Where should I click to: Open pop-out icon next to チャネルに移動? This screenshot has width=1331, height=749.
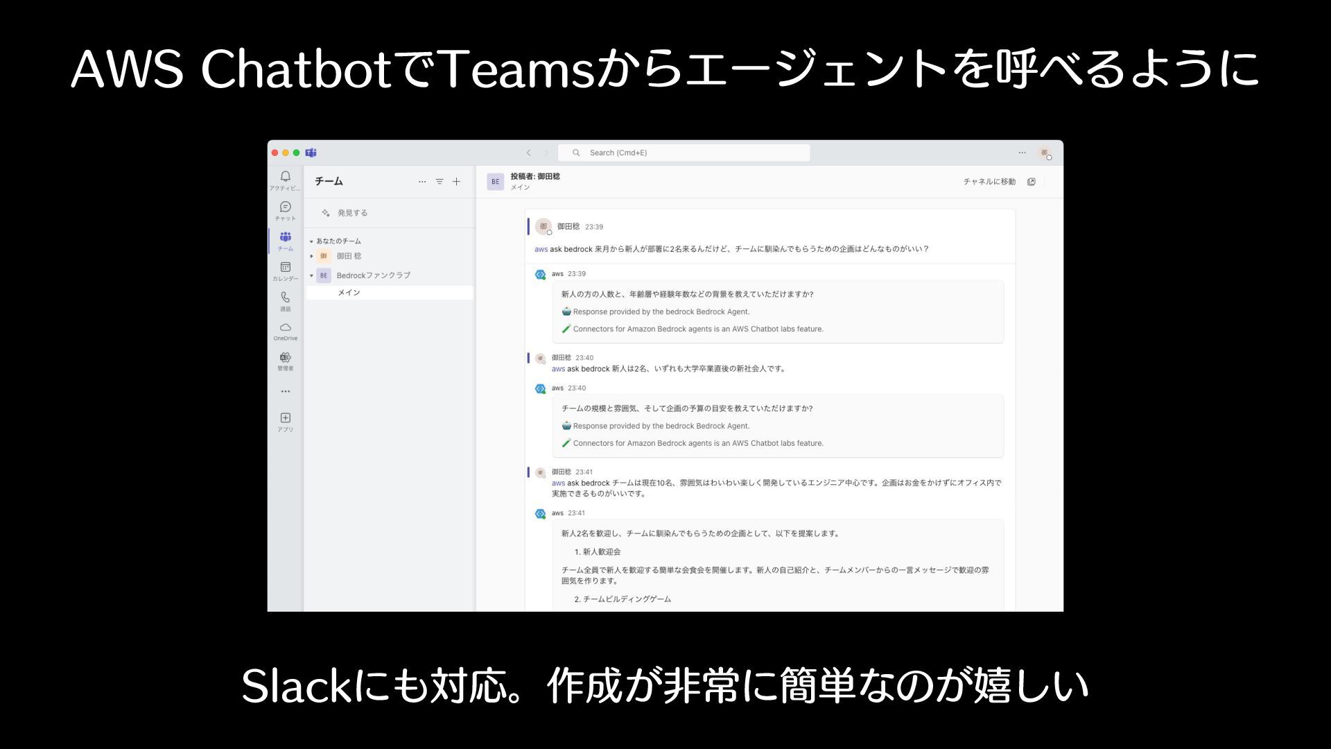click(1032, 182)
